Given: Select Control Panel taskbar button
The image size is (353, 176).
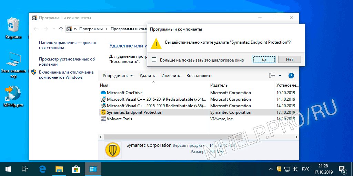Looking at the screenshot, I should click(x=93, y=169).
